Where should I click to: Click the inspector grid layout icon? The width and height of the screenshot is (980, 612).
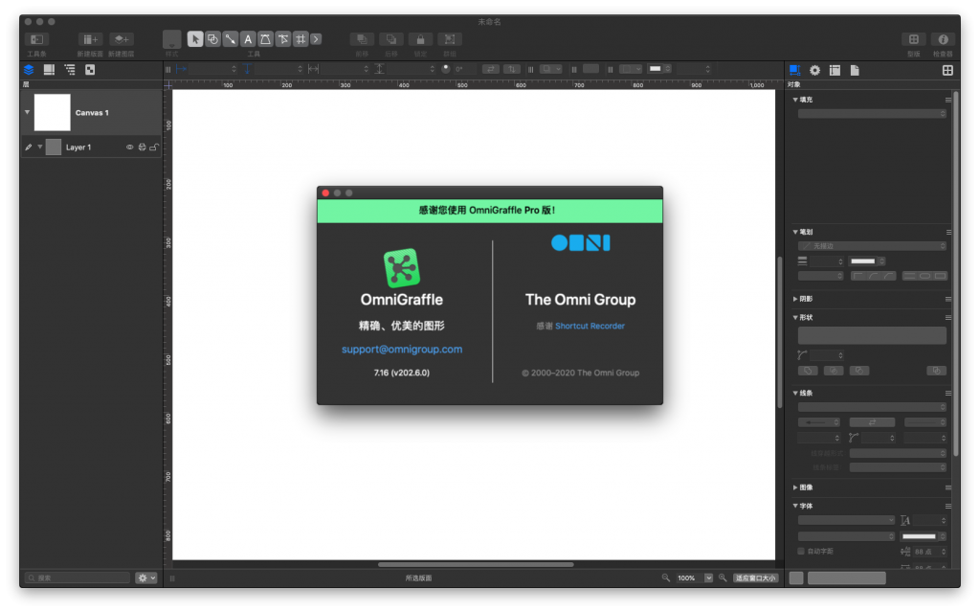click(947, 70)
